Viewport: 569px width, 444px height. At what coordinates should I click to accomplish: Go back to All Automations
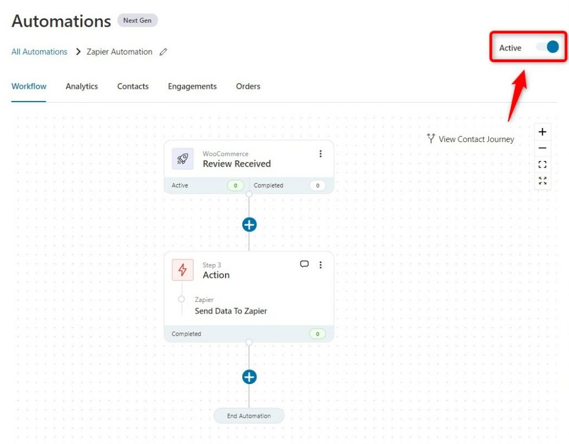pyautogui.click(x=39, y=52)
